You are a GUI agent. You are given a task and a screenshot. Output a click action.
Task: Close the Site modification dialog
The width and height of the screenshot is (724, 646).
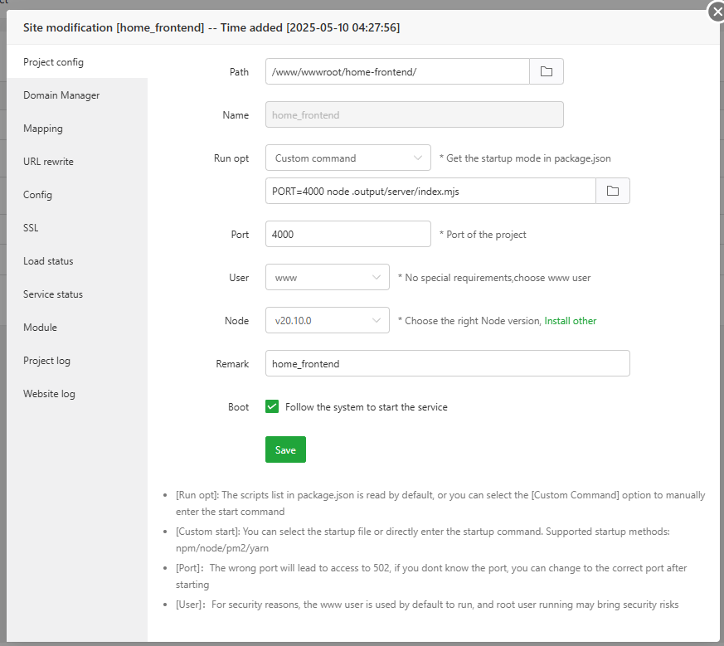(717, 12)
